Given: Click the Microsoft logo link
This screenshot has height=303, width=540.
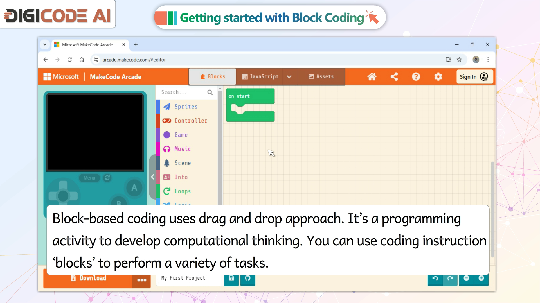Looking at the screenshot, I should [x=61, y=77].
